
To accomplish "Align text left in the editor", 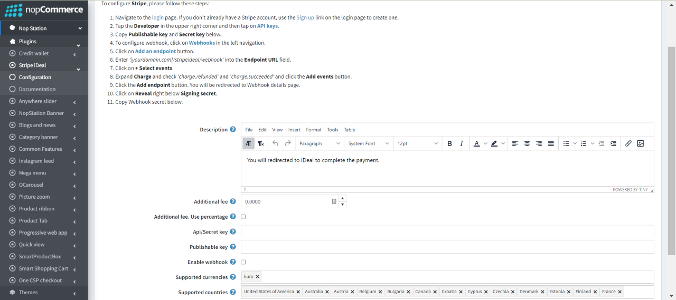I will (515, 143).
